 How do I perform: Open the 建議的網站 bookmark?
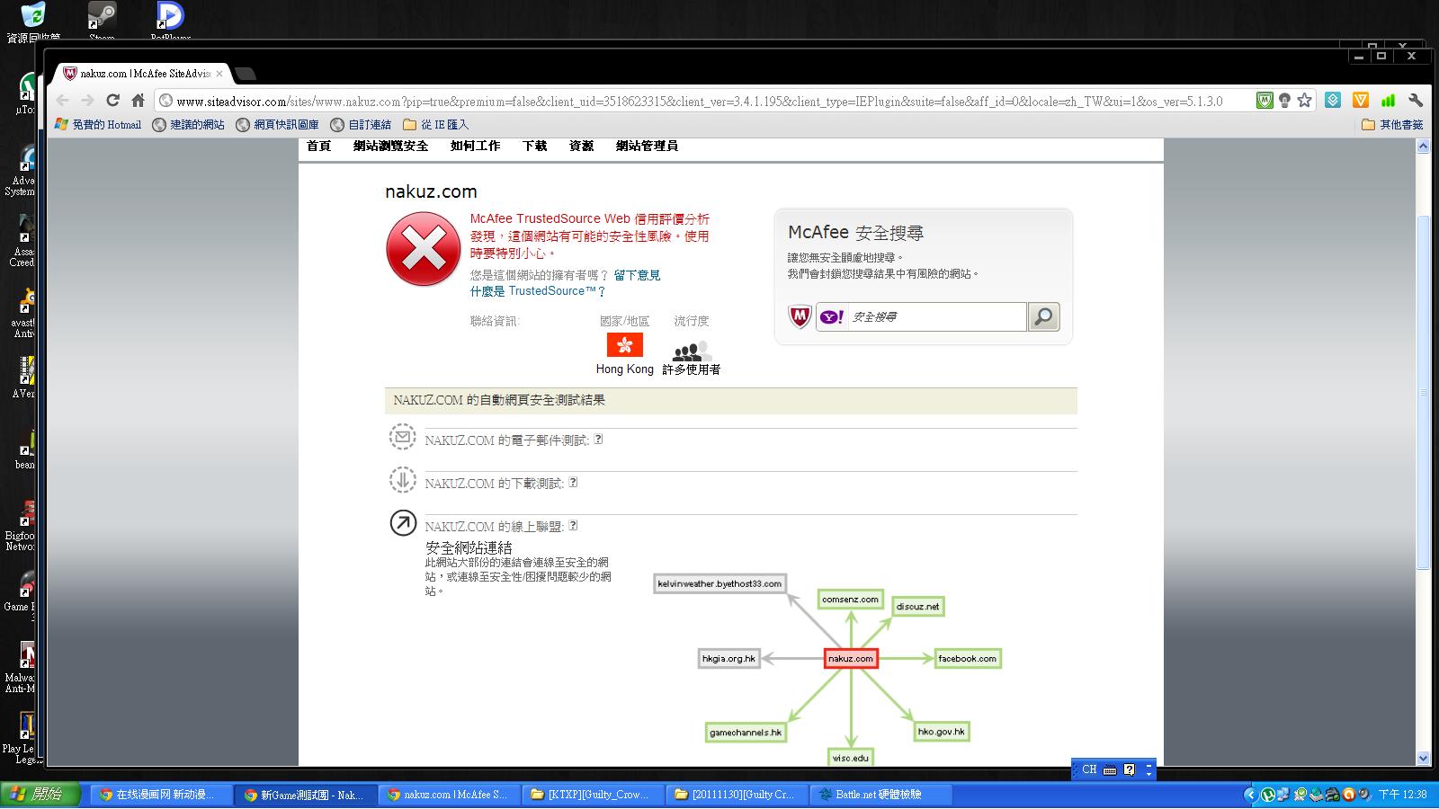coord(189,125)
